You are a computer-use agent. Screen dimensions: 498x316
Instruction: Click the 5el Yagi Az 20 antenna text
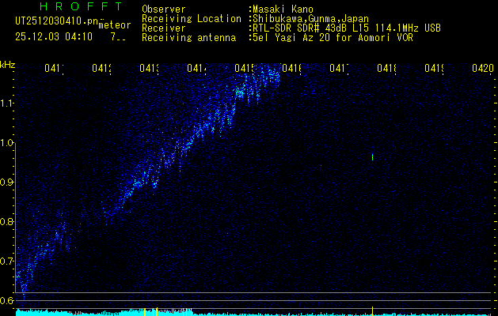pyautogui.click(x=333, y=38)
